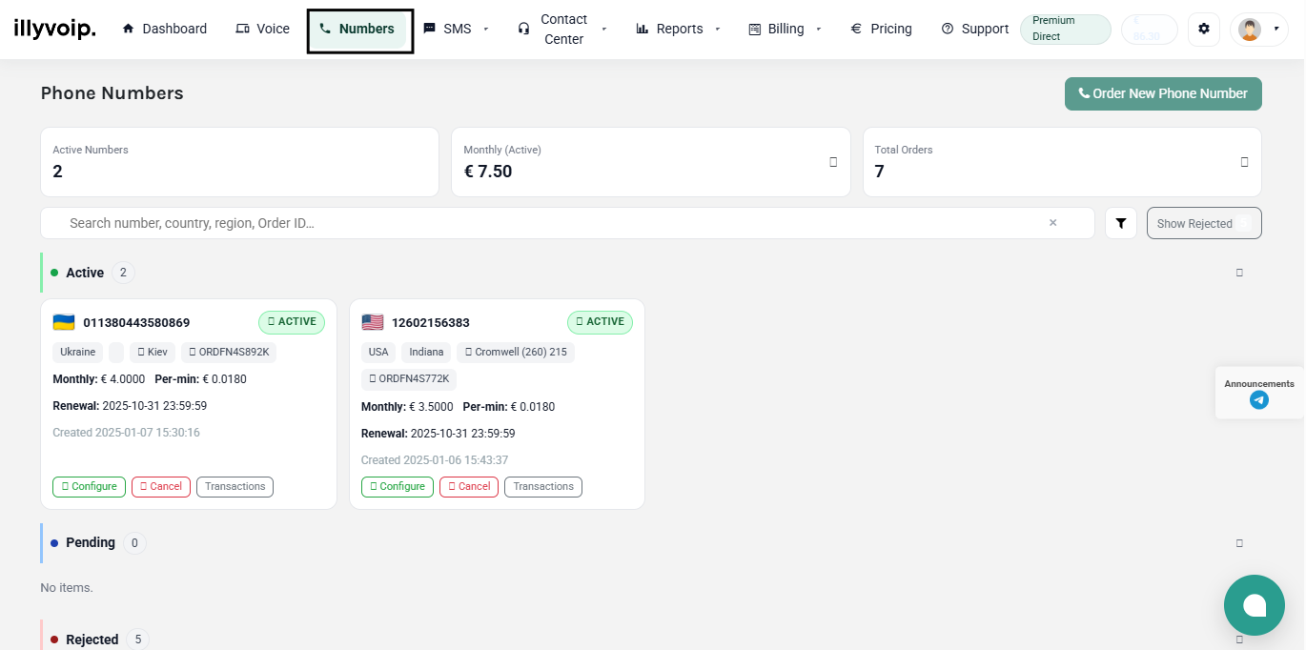Open the user avatar dropdown
Viewport: 1306px width, 650px height.
[x=1258, y=30]
